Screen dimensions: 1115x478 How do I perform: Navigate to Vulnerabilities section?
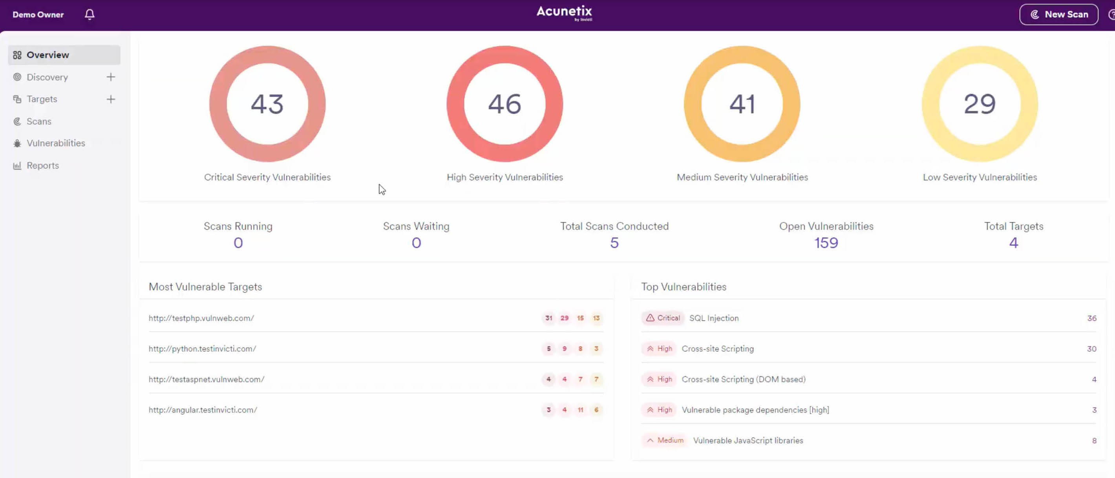(56, 143)
